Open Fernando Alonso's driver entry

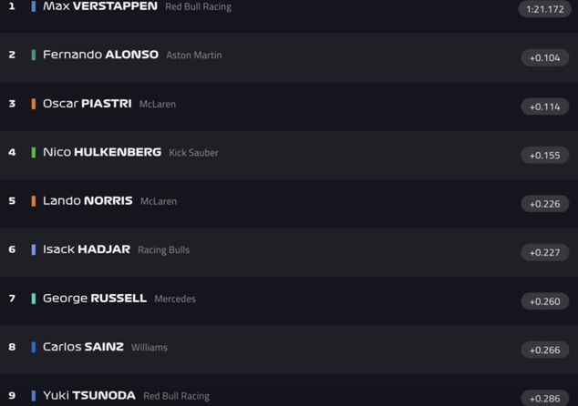pyautogui.click(x=100, y=55)
